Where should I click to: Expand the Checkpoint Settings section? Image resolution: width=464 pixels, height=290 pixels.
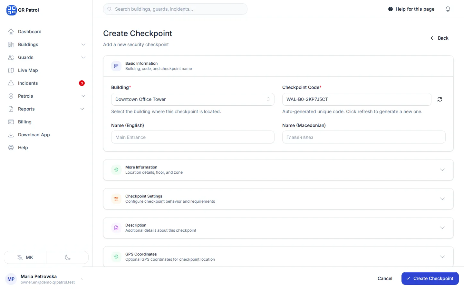[278, 199]
